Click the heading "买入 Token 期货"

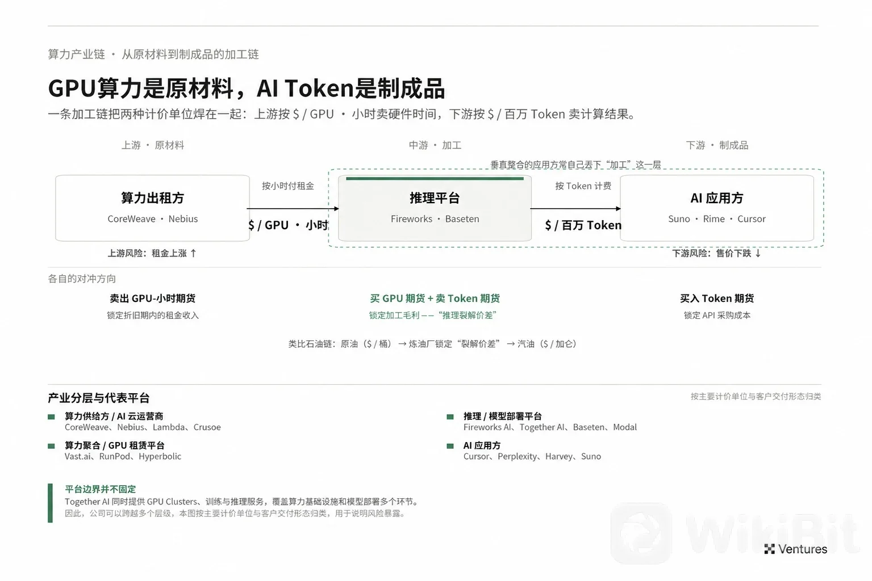pyautogui.click(x=717, y=298)
